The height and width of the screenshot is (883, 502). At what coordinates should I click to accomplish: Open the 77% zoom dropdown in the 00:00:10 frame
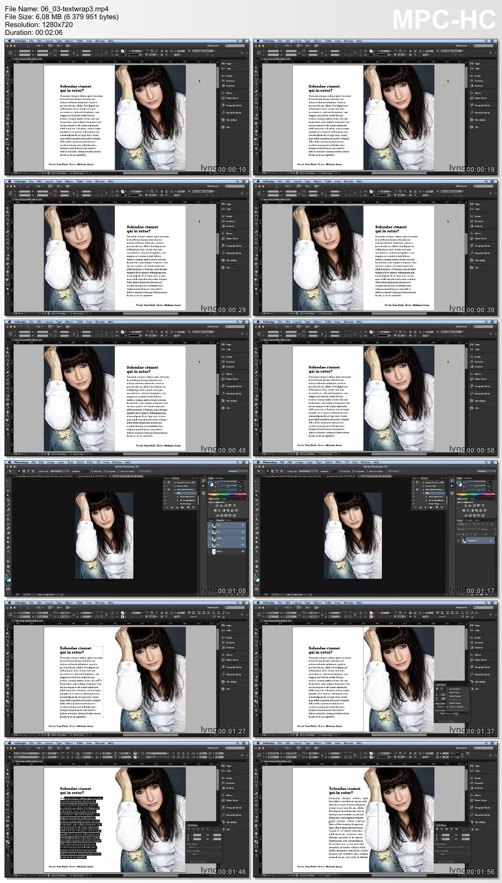[39, 46]
